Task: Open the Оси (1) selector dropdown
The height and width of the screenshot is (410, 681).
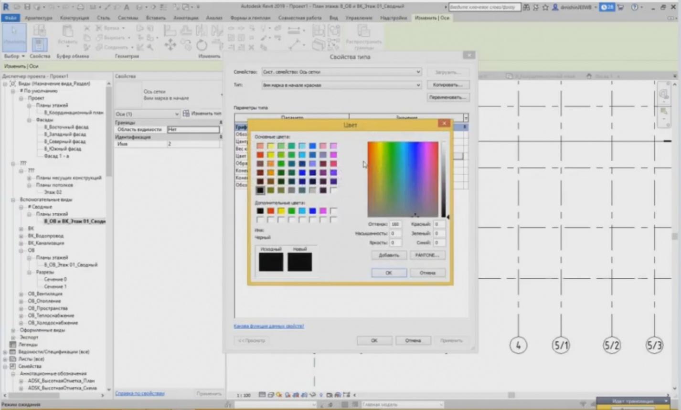Action: click(x=177, y=114)
